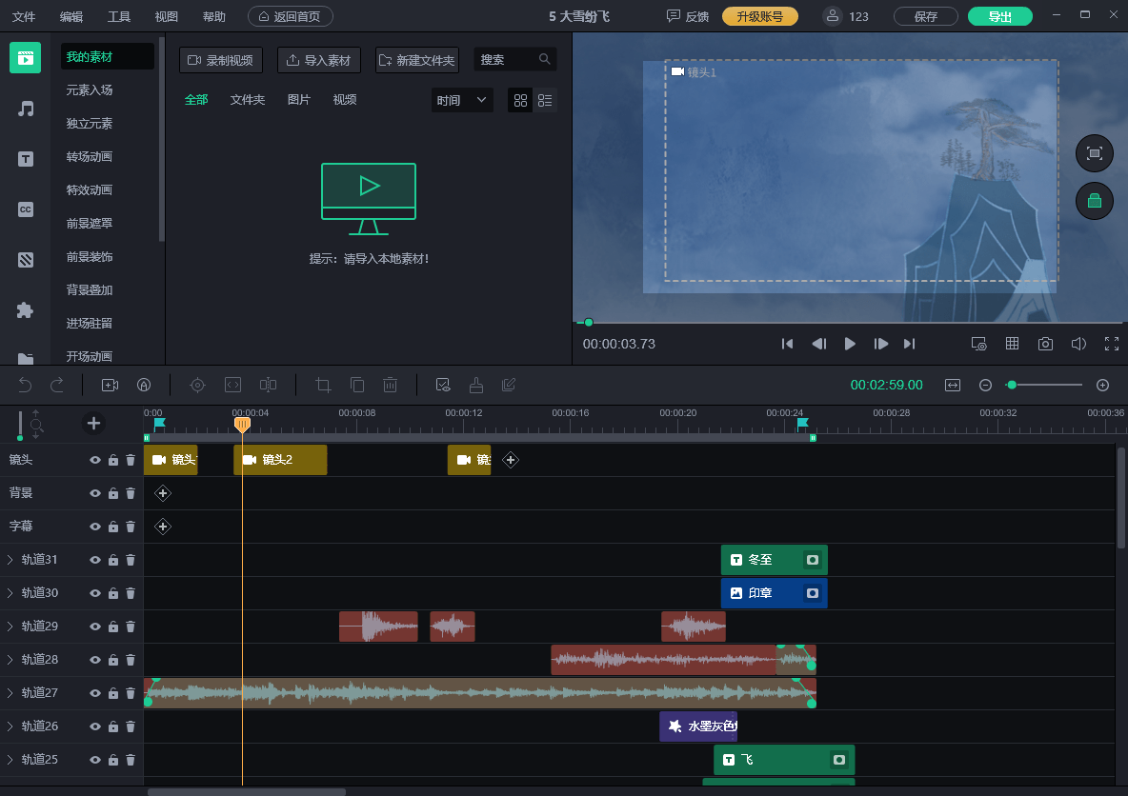The height and width of the screenshot is (796, 1128).
Task: Click the zoom-in plus on timeline
Action: [1102, 385]
